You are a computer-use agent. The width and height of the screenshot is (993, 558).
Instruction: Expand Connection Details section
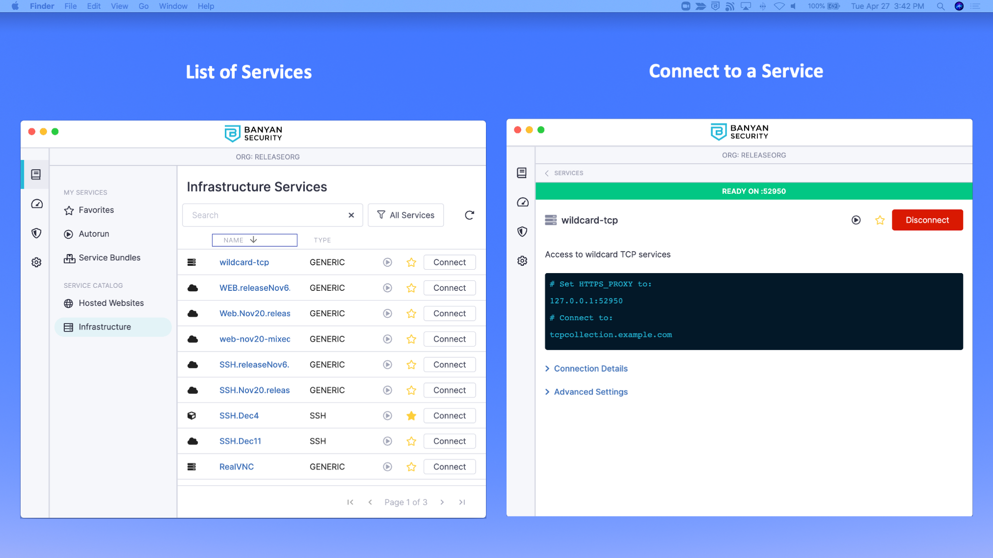coord(590,369)
